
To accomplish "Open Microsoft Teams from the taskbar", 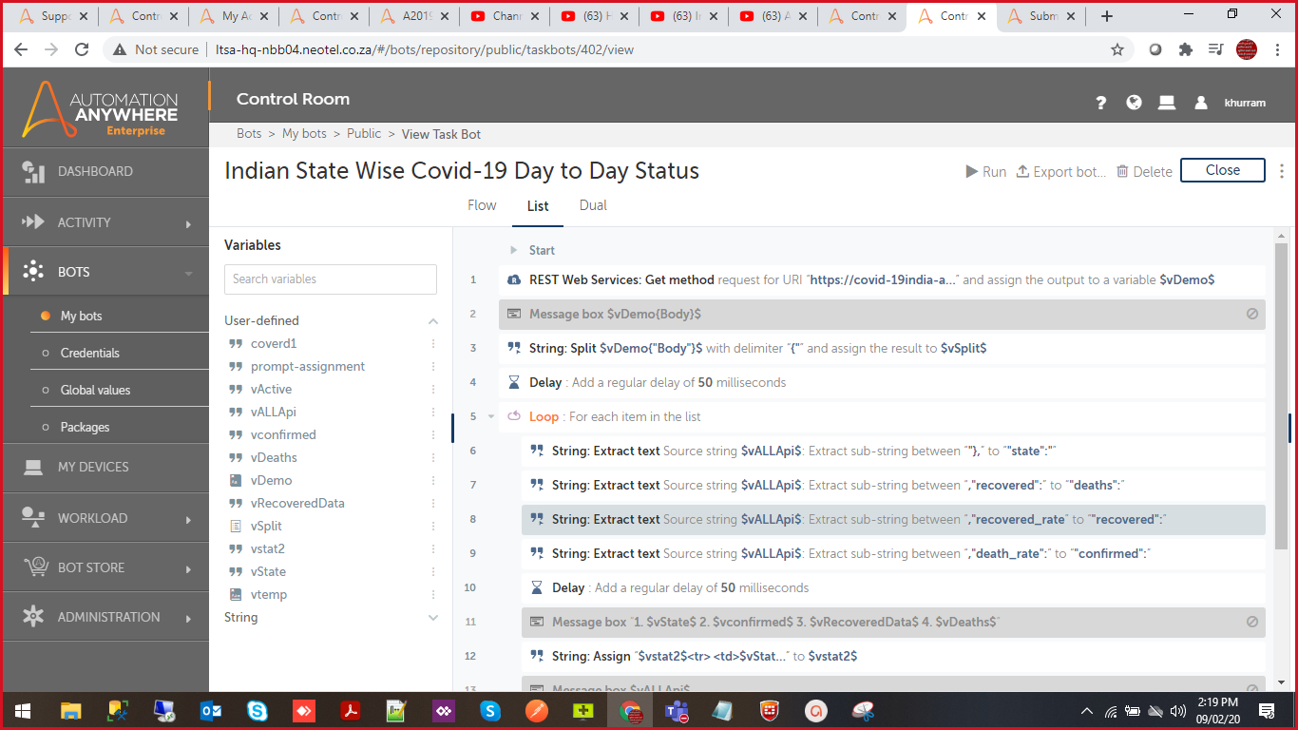I will click(676, 710).
